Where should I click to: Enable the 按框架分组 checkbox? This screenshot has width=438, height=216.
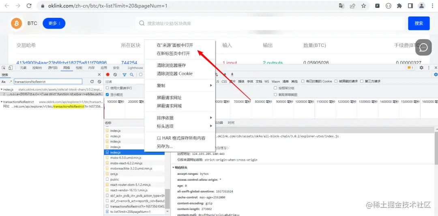[275, 88]
